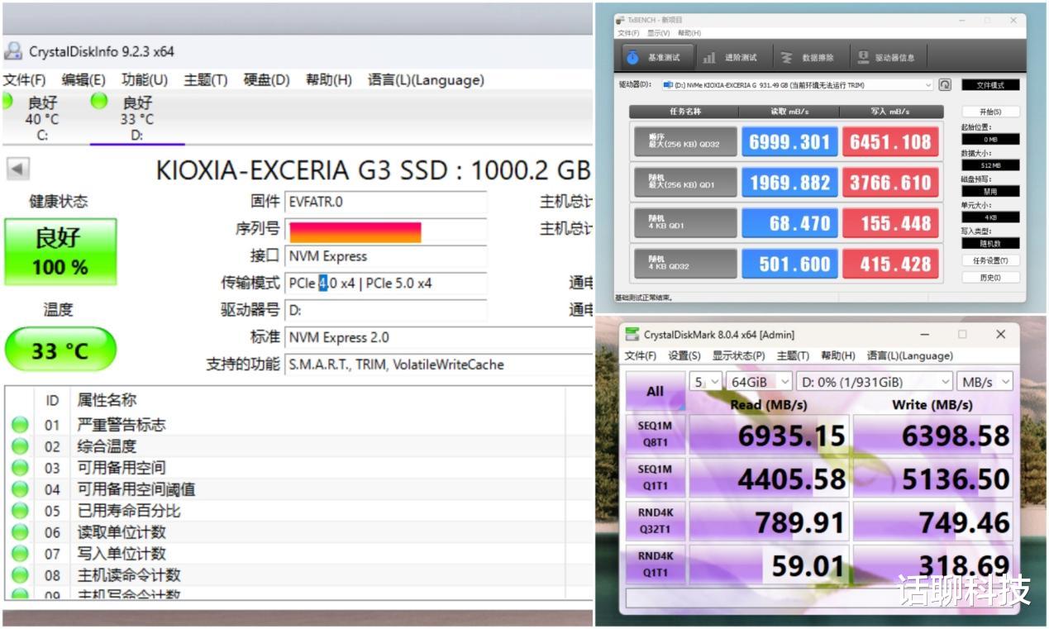The width and height of the screenshot is (1049, 629).
Task: Open the 功能(U) menu in CrystalDiskInfo
Action: [x=145, y=80]
